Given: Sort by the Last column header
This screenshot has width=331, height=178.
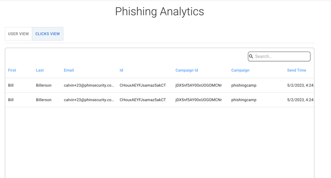Looking at the screenshot, I should click(39, 70).
